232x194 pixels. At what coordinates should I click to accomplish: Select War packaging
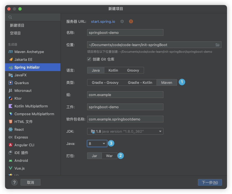(109, 156)
